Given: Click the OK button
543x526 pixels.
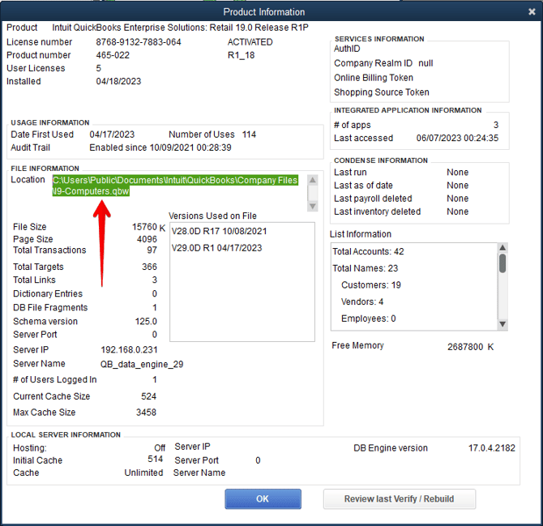Looking at the screenshot, I should pyautogui.click(x=263, y=498).
